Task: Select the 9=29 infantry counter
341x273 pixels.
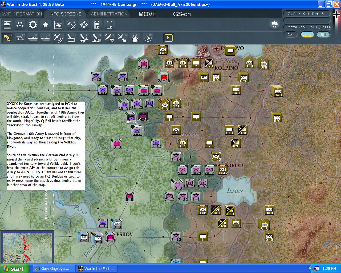Action: point(196,170)
